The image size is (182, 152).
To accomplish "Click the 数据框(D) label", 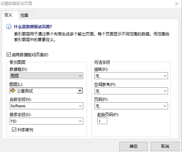I will click(x=19, y=69).
